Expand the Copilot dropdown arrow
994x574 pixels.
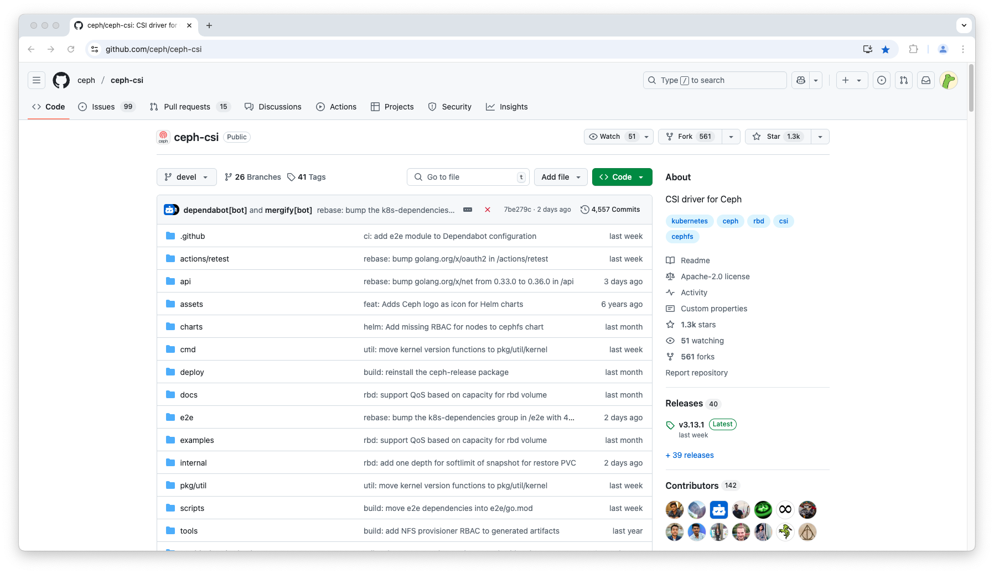pyautogui.click(x=816, y=80)
